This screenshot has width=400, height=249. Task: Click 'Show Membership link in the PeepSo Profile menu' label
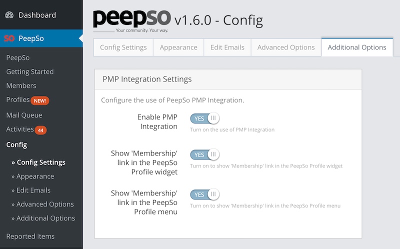click(144, 202)
